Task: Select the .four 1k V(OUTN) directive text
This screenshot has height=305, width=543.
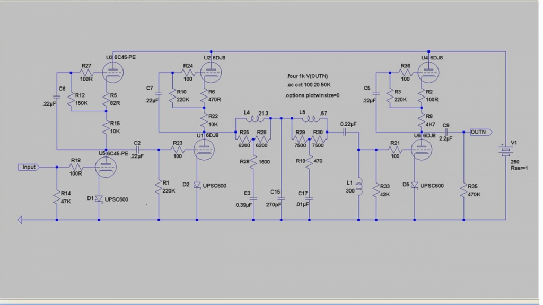Action: 307,76
